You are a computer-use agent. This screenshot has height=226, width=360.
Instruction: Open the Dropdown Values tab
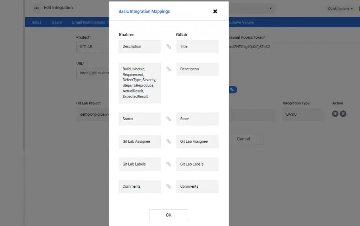[241, 22]
